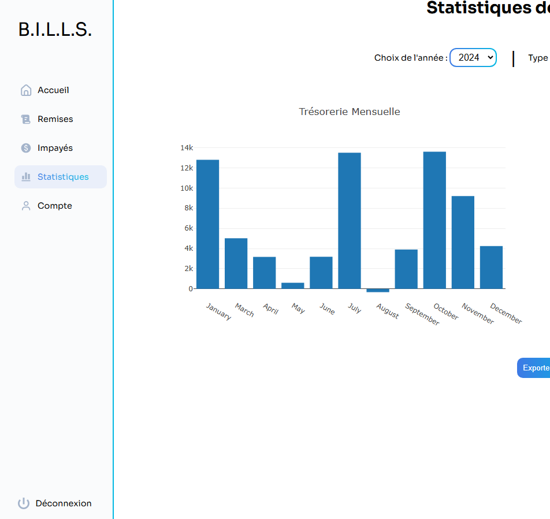Click the B.I.L.L.S. logo text
Viewport: 550px width, 519px height.
[55, 29]
